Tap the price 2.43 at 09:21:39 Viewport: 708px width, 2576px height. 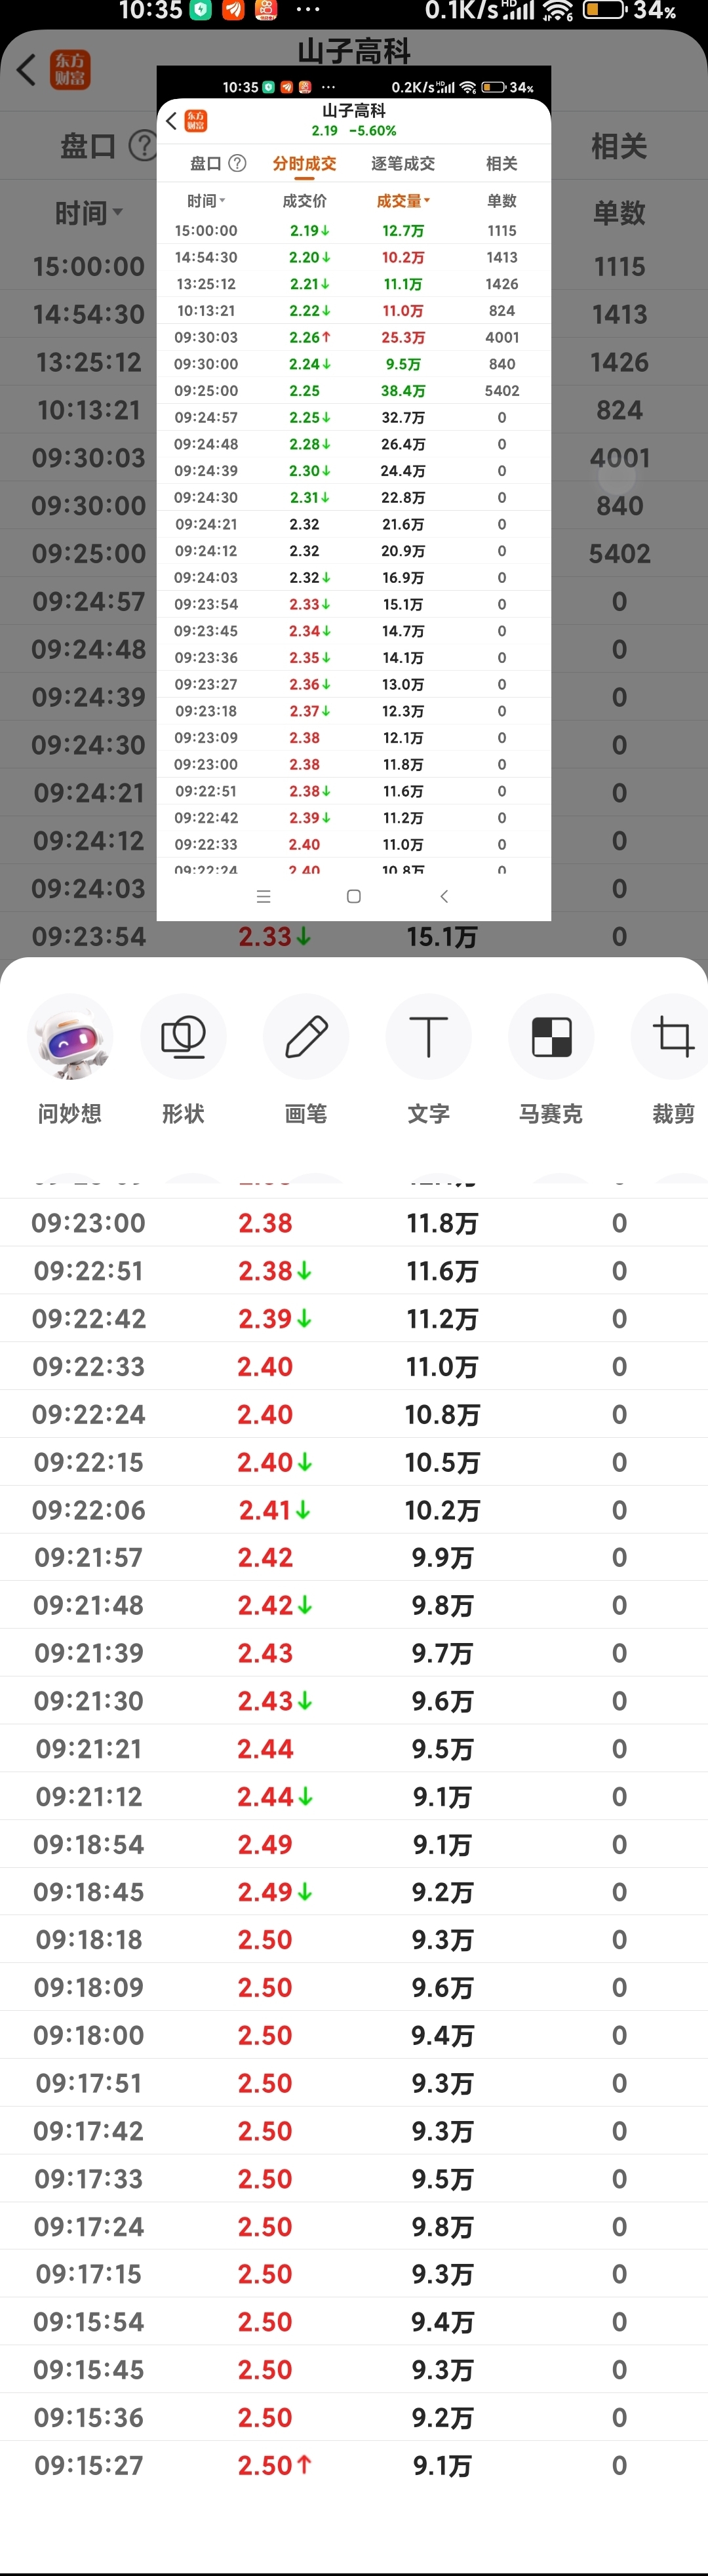[x=265, y=1653]
